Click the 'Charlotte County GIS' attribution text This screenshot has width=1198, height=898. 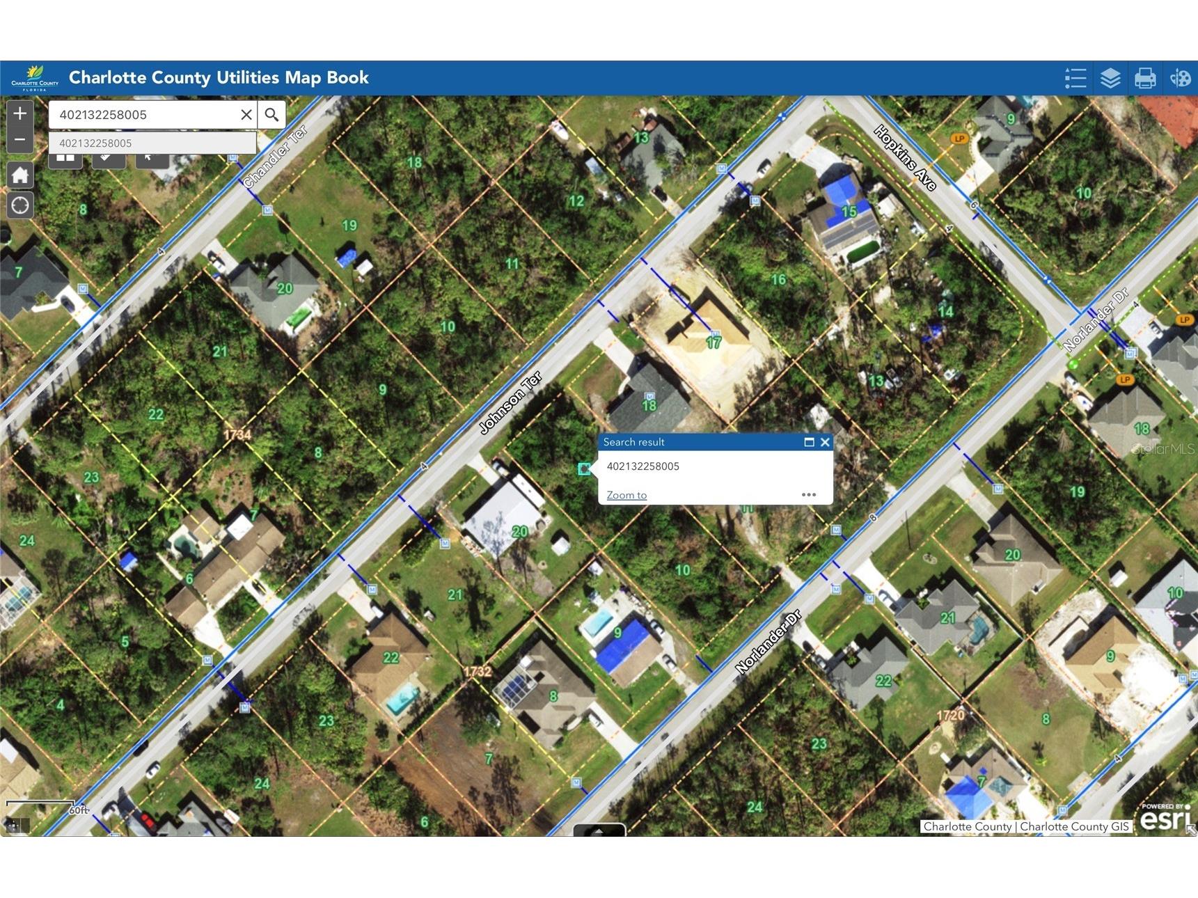pyautogui.click(x=1074, y=826)
